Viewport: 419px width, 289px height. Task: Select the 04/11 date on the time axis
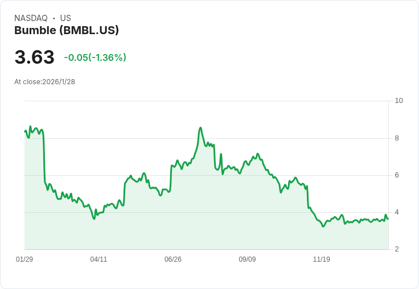pyautogui.click(x=98, y=259)
